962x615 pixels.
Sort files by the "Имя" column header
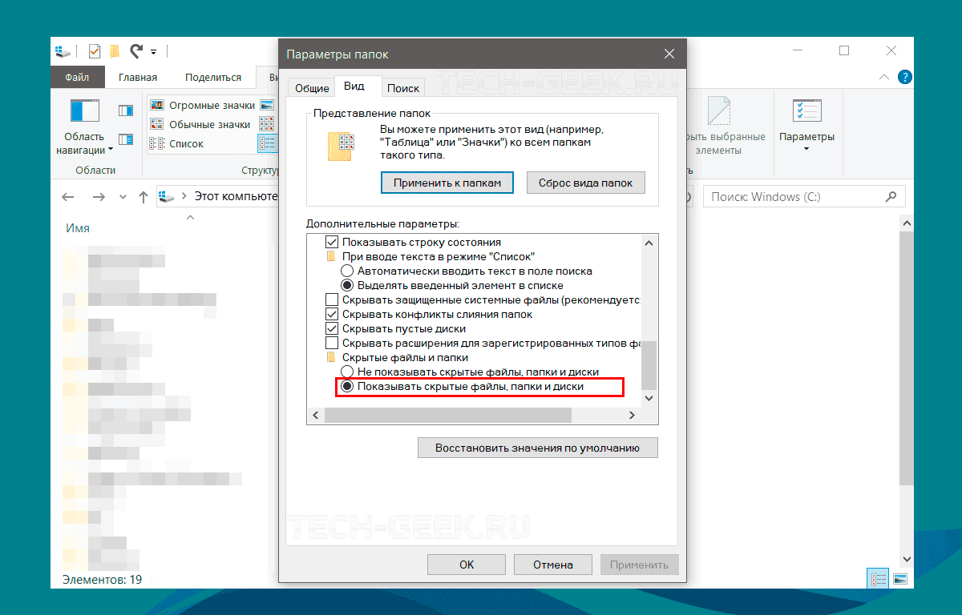tap(78, 228)
